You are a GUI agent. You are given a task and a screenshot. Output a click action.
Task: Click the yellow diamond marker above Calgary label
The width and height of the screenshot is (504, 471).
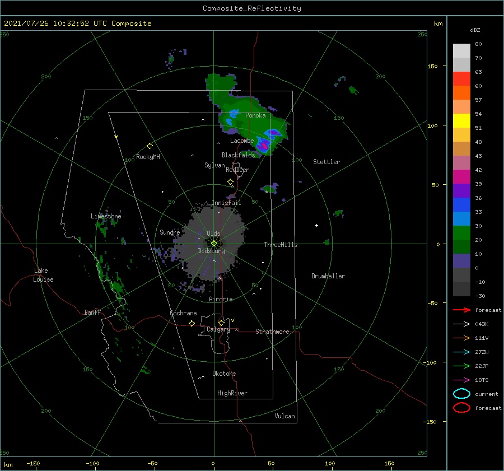(x=221, y=323)
